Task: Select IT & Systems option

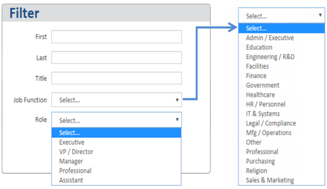Action: click(282, 114)
